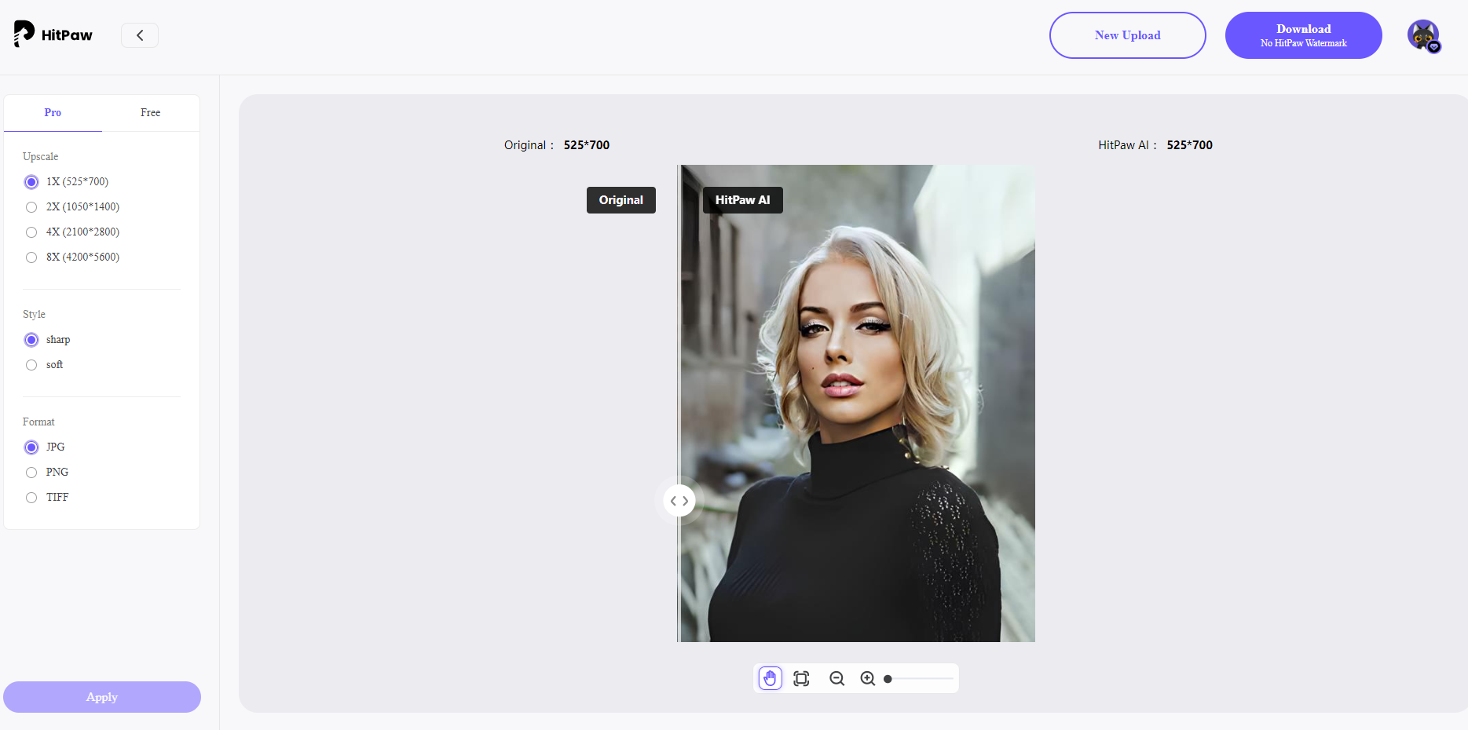Screen dimensions: 1468x730
Task: Set output format to JPG
Action: (x=45, y=447)
